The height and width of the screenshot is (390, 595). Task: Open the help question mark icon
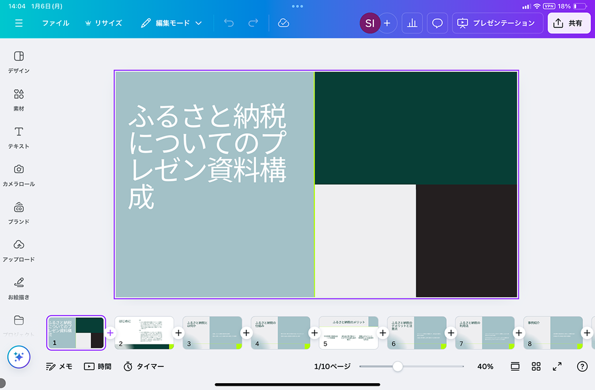[582, 366]
